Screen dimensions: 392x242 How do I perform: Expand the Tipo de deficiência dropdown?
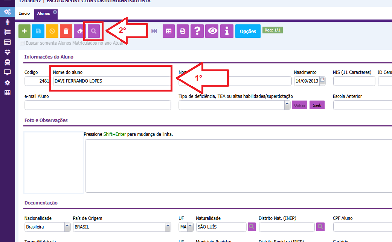(x=287, y=105)
